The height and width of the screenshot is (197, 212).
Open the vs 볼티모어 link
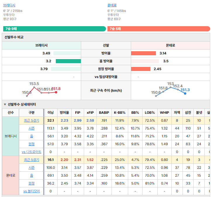coord(32,191)
